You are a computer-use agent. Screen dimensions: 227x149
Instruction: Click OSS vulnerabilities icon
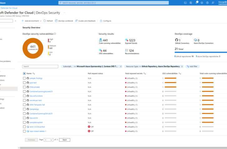tap(100, 50)
